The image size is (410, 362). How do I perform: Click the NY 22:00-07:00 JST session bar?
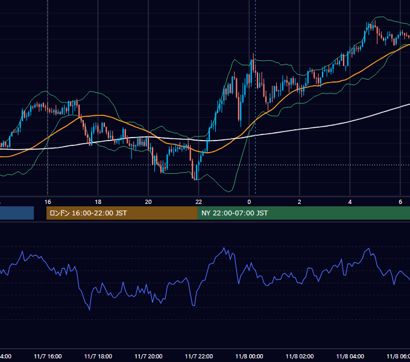(303, 213)
